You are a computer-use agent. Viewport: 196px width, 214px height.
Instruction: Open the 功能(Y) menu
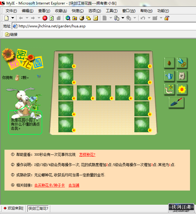[x=163, y=11]
